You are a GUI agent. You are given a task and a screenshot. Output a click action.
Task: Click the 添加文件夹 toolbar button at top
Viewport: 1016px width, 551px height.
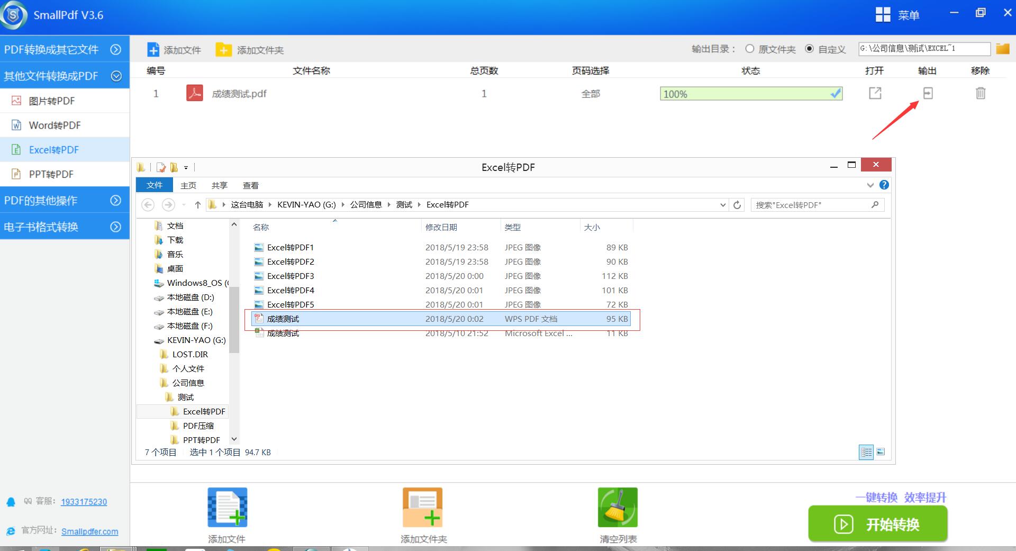coord(250,50)
